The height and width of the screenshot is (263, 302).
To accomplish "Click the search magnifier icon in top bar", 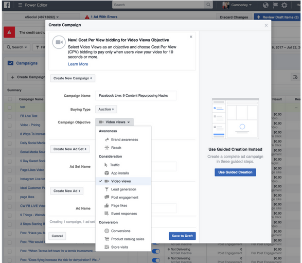I will click(x=208, y=5).
